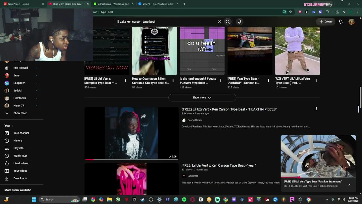Open the Lukefoods subscription
The image size is (362, 204).
21,98
